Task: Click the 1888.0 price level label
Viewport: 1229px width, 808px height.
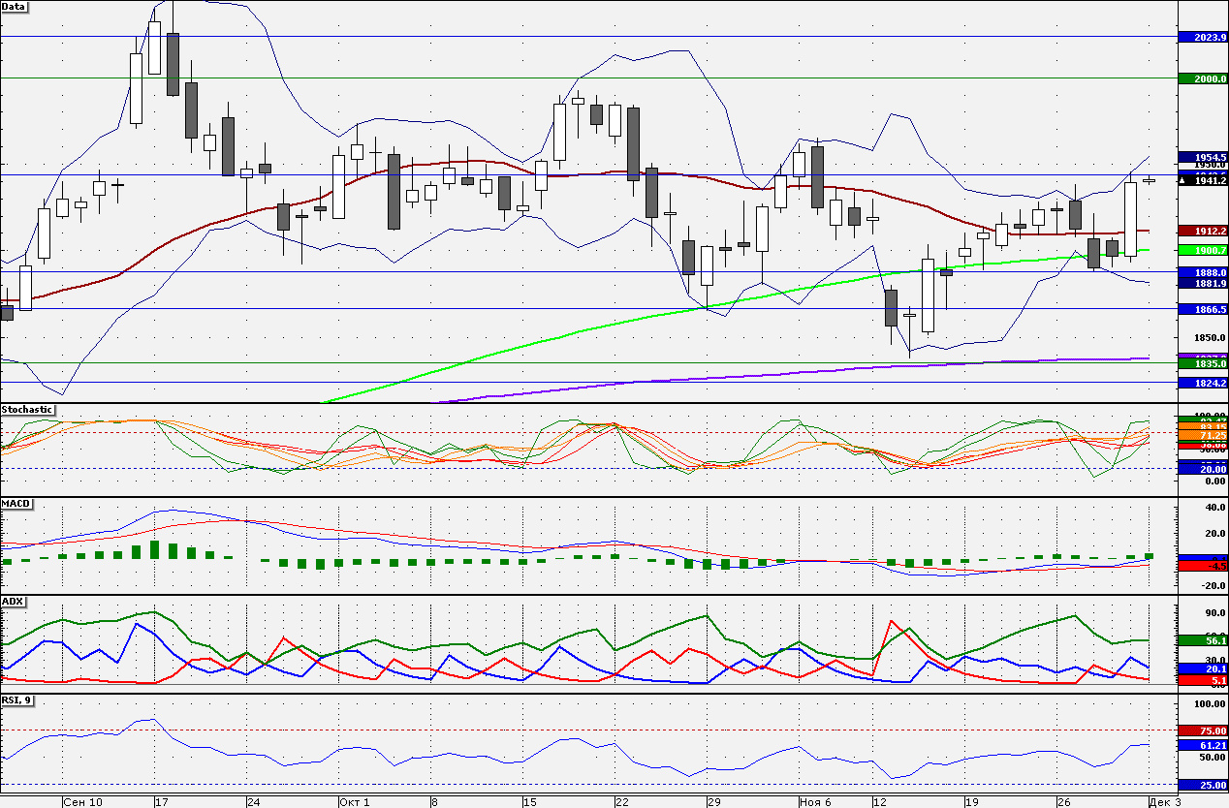Action: [x=1204, y=273]
